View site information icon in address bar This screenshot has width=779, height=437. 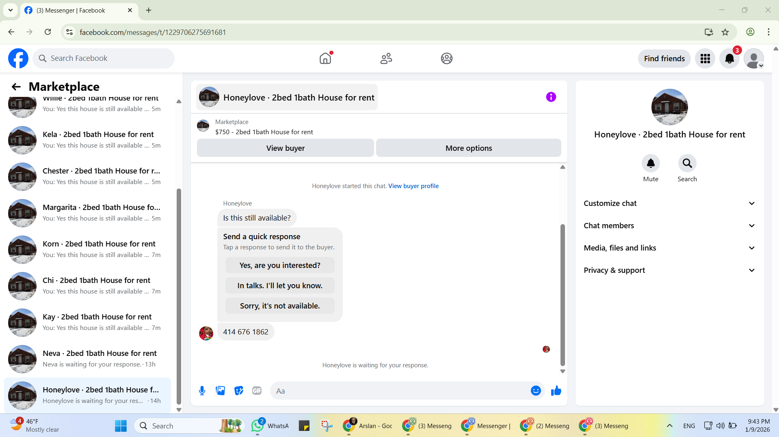pyautogui.click(x=69, y=32)
